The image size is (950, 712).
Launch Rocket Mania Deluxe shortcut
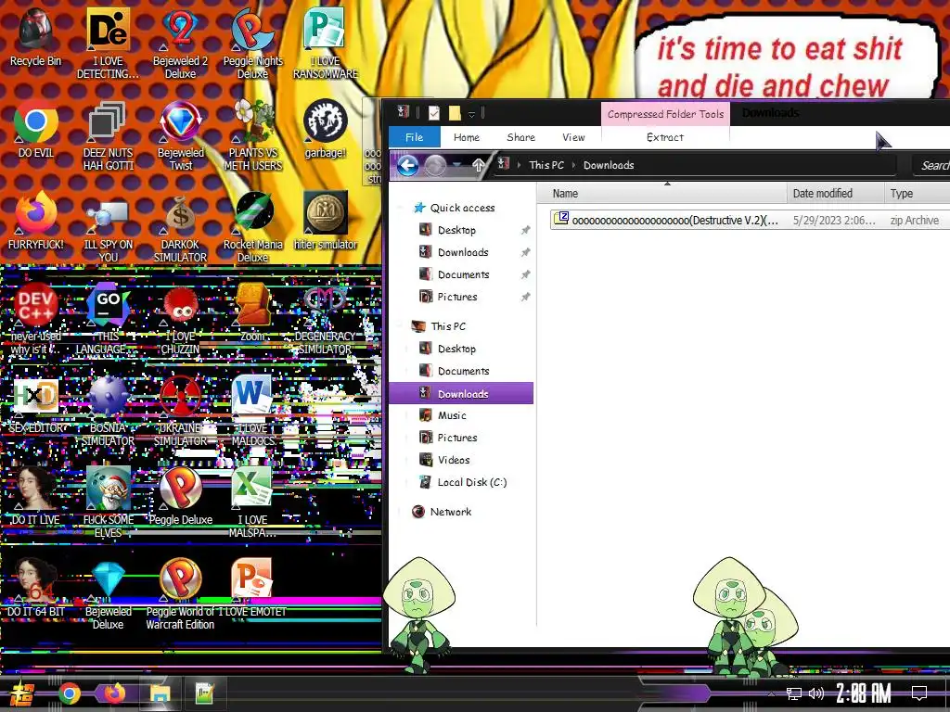click(x=252, y=228)
